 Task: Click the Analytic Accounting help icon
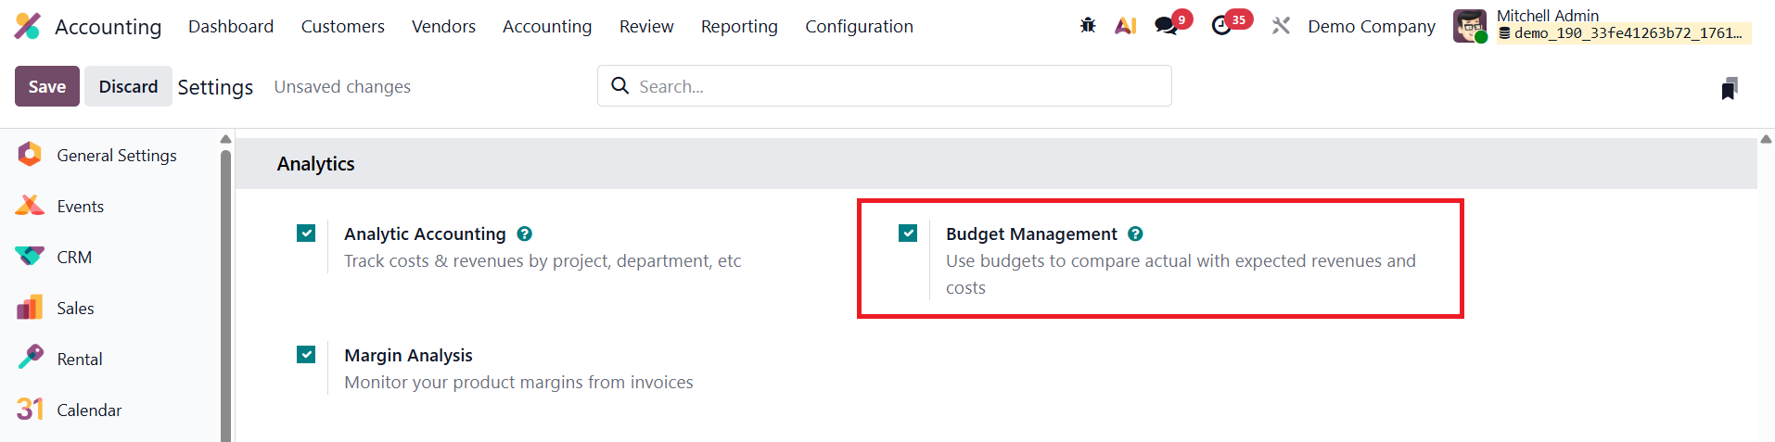pos(525,234)
